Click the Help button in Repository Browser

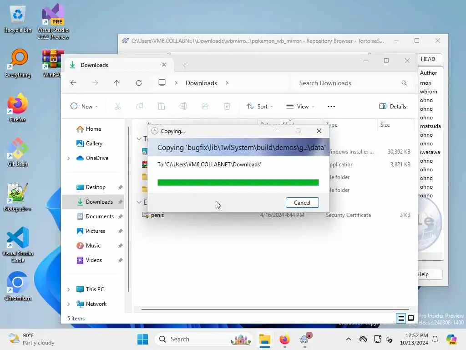pos(430,274)
